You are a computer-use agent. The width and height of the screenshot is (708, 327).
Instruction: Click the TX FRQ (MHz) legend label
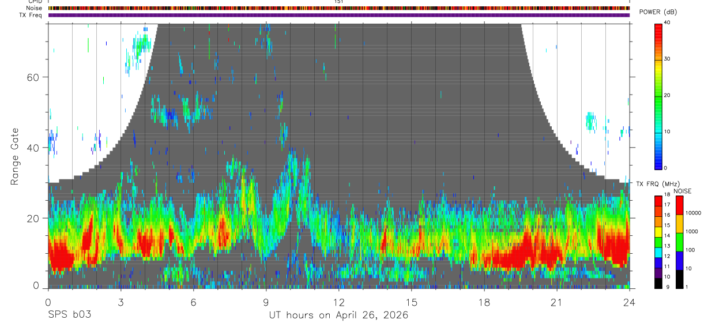pos(657,184)
